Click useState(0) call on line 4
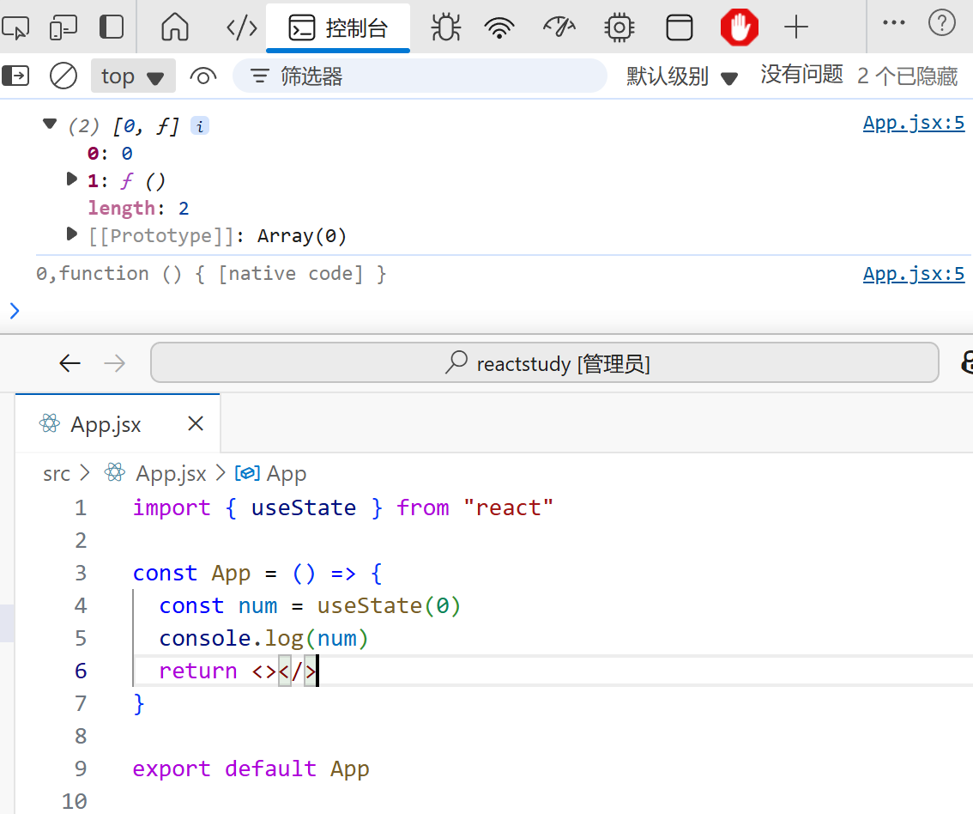This screenshot has height=814, width=973. coord(389,605)
